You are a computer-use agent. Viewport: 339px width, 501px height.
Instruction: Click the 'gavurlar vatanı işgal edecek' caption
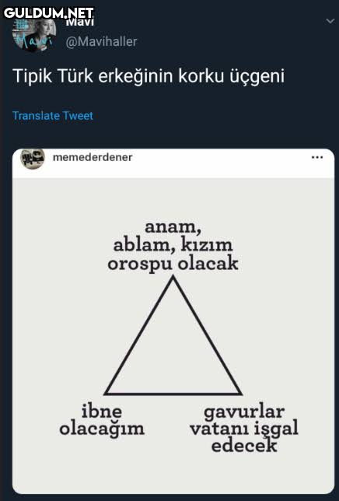[x=244, y=428]
